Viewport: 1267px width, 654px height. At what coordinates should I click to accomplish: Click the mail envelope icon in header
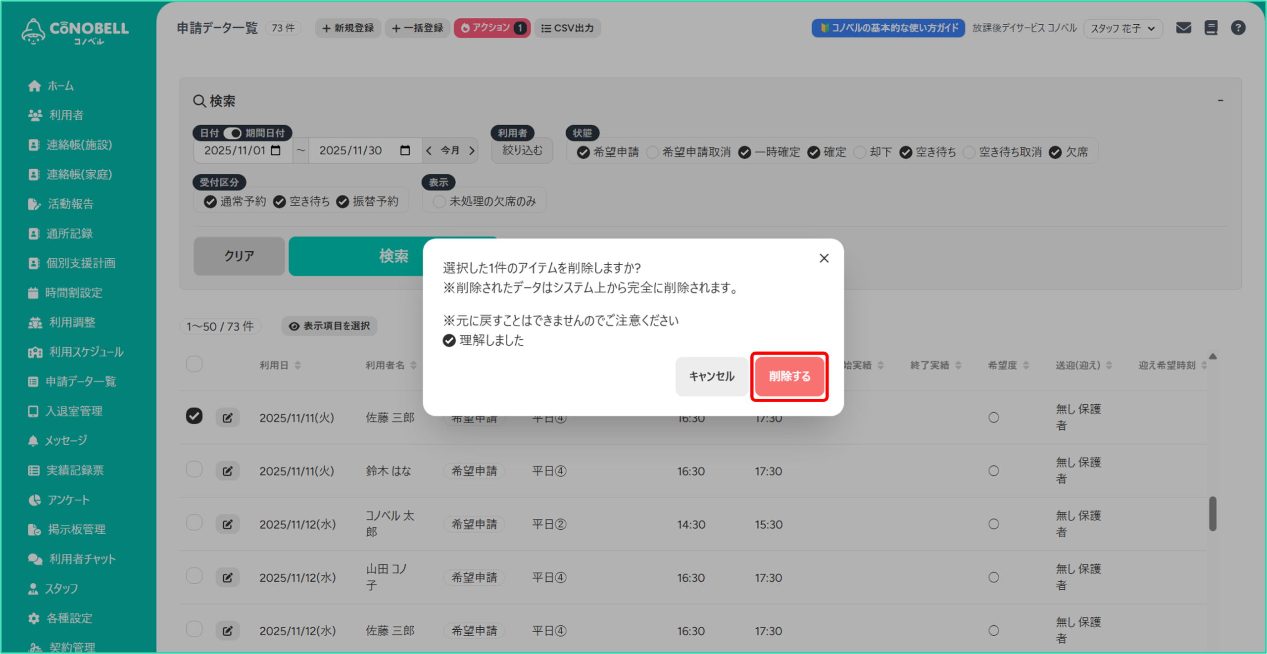click(x=1183, y=28)
